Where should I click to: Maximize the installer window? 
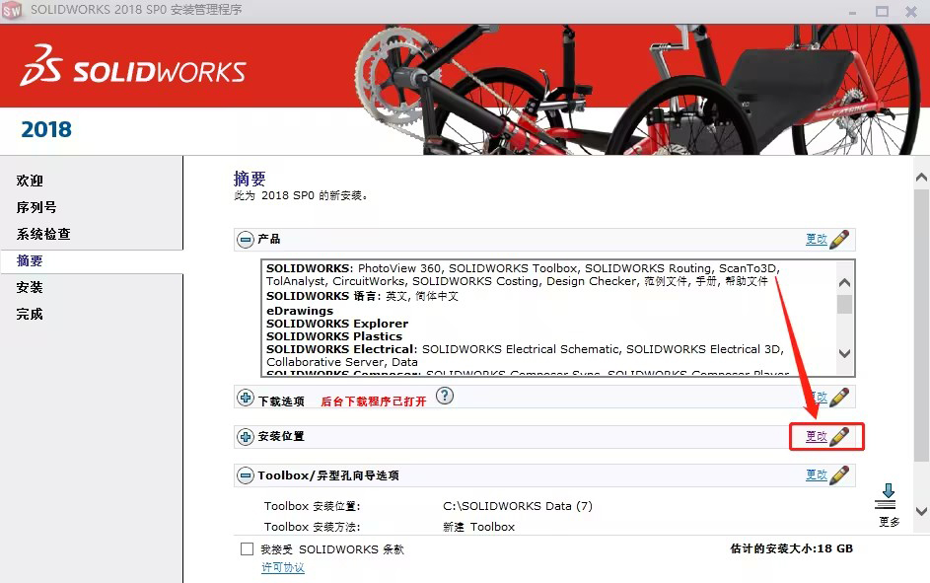[x=882, y=11]
